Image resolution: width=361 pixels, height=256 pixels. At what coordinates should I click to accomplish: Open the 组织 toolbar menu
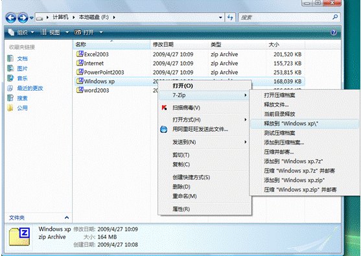tap(21, 32)
